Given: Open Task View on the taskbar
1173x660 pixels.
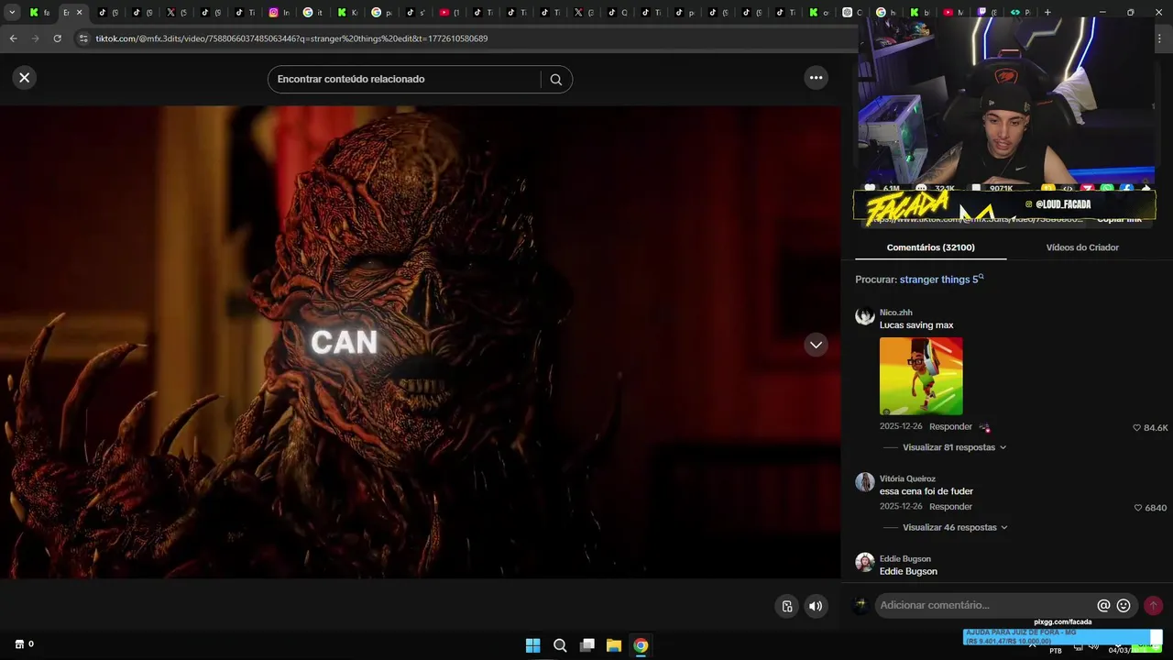Looking at the screenshot, I should point(587,645).
